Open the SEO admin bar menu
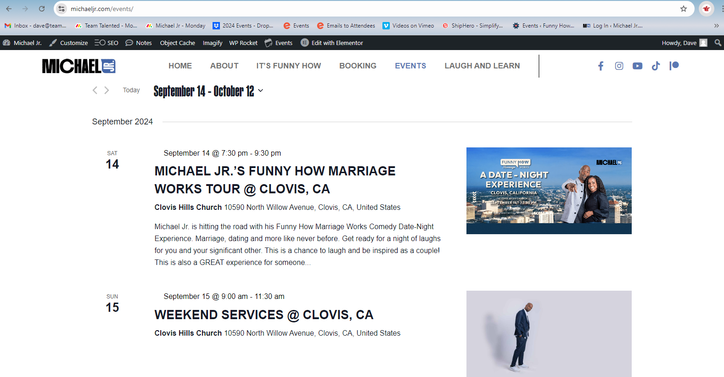 (107, 43)
